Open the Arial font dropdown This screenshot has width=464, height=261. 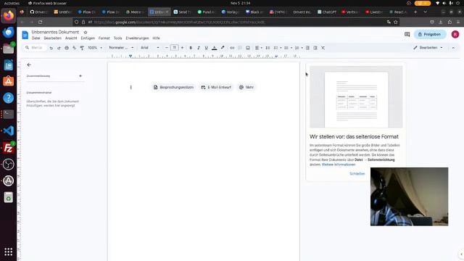tap(150, 48)
